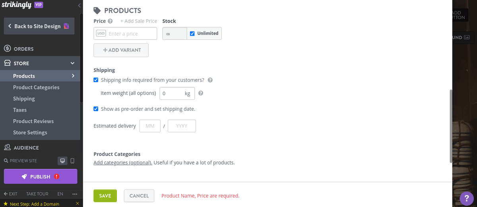Click the Price help question mark icon

pos(110,21)
